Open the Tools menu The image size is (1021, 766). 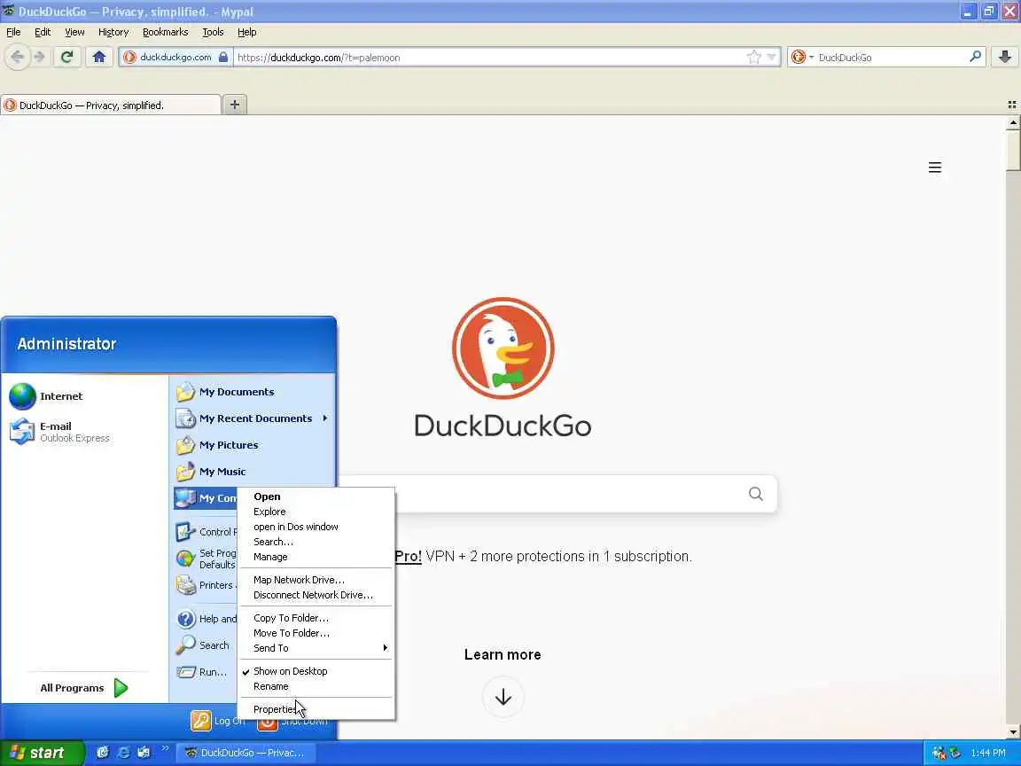click(213, 32)
